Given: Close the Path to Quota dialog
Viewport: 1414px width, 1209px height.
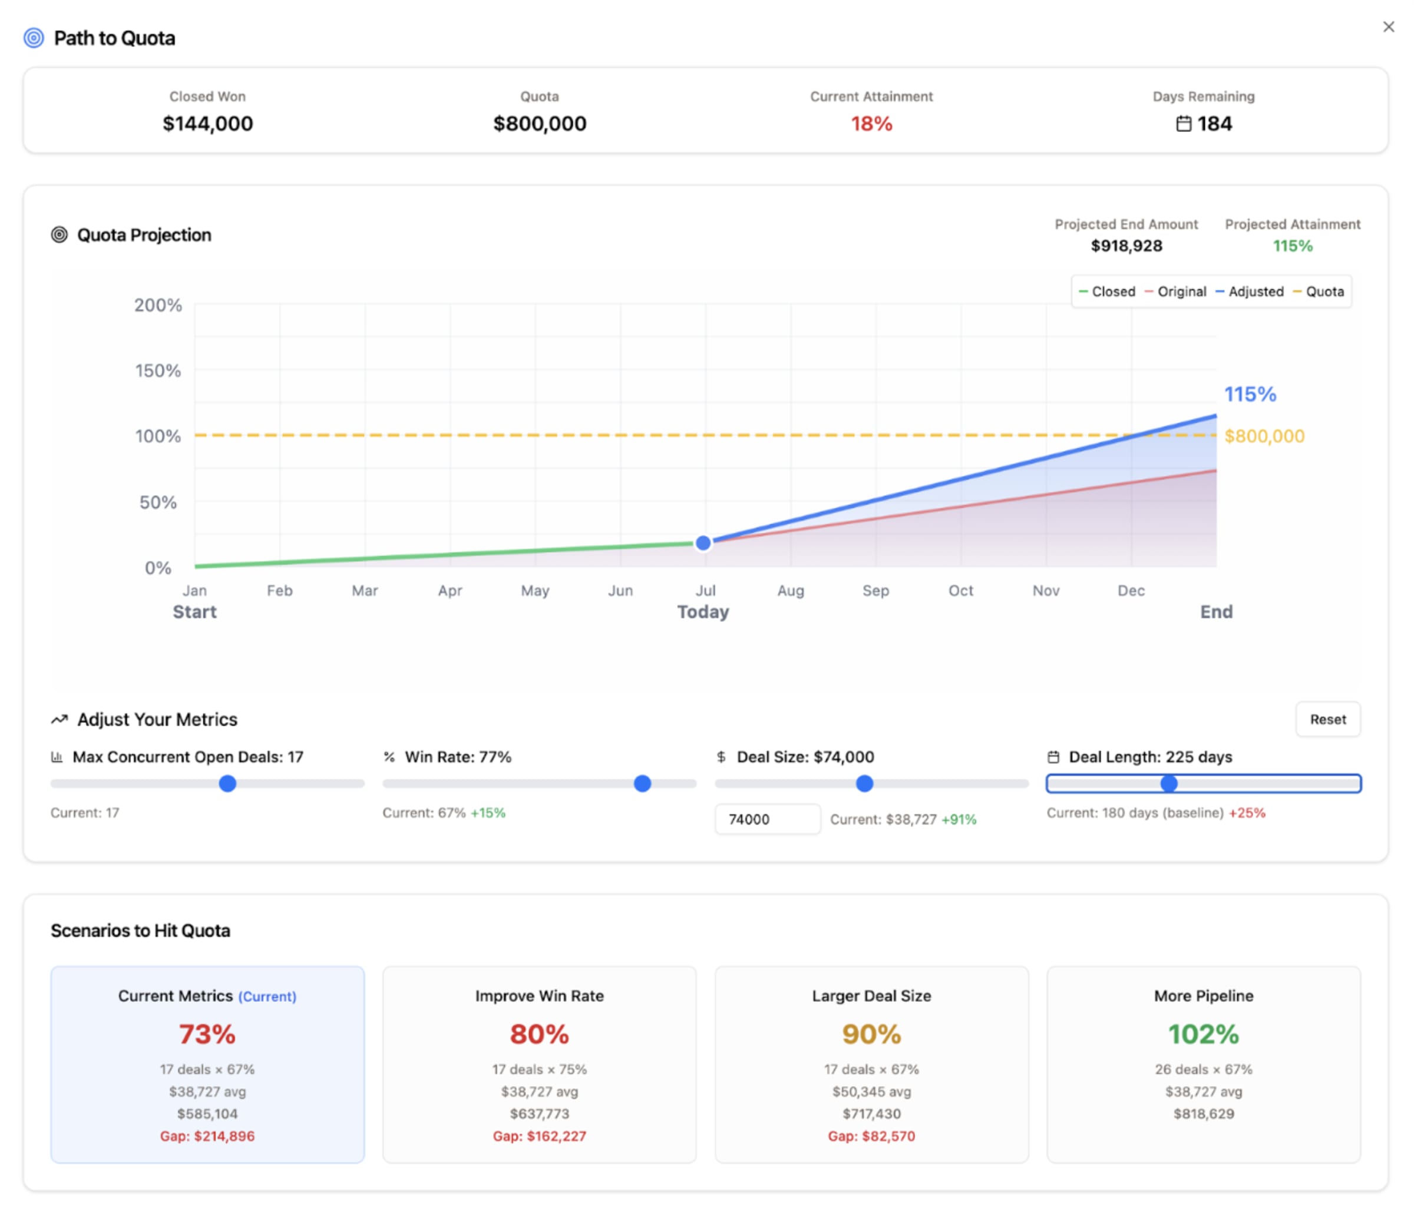Looking at the screenshot, I should 1388,27.
